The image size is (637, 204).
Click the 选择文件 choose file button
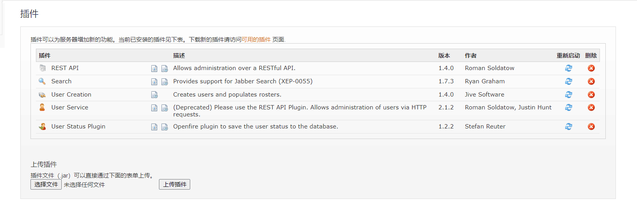(46, 185)
